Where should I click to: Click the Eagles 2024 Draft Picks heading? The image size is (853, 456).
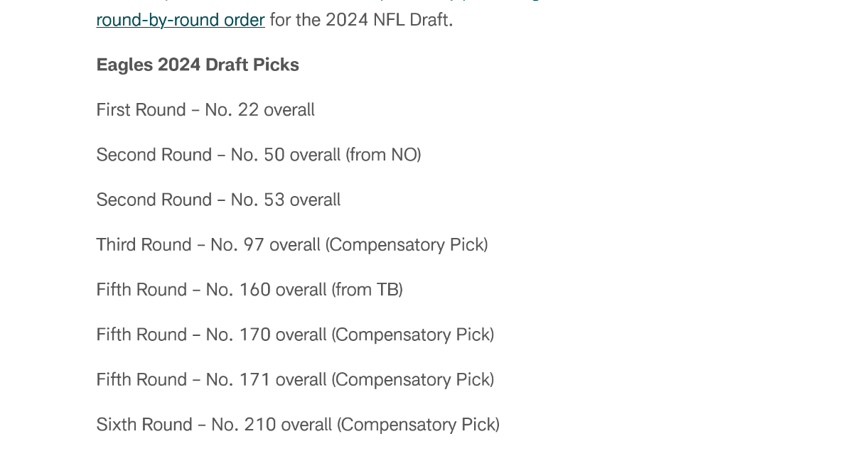198,65
